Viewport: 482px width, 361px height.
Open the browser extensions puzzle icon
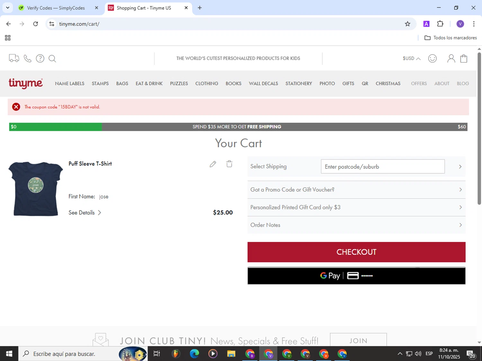[440, 24]
